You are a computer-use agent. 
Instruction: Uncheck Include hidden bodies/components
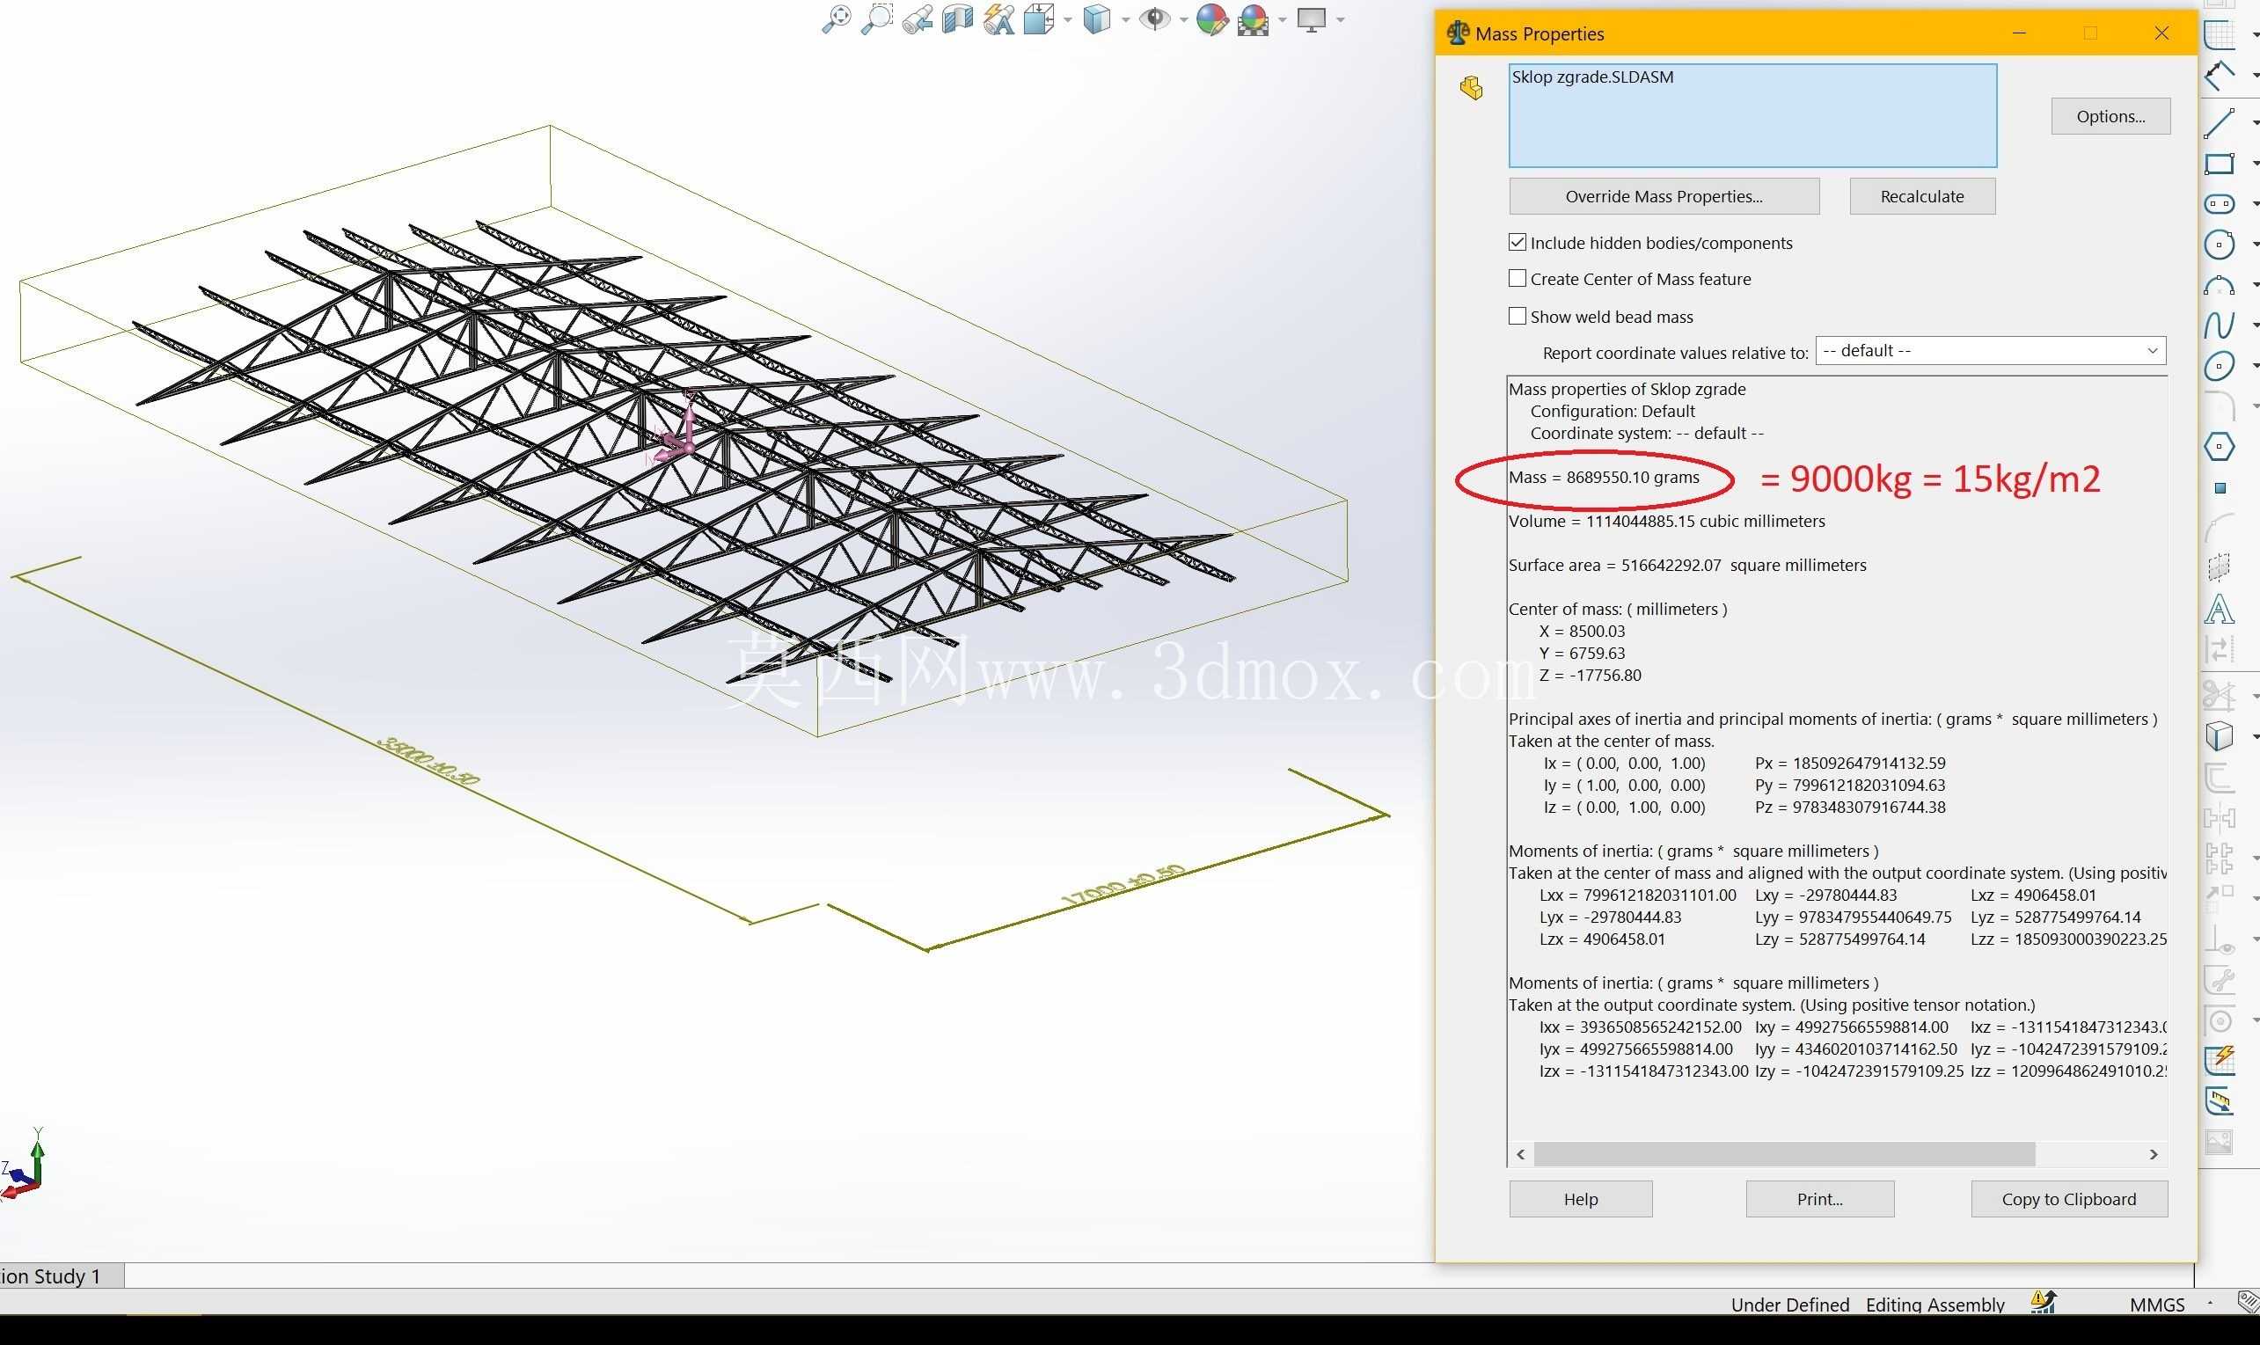click(x=1517, y=242)
